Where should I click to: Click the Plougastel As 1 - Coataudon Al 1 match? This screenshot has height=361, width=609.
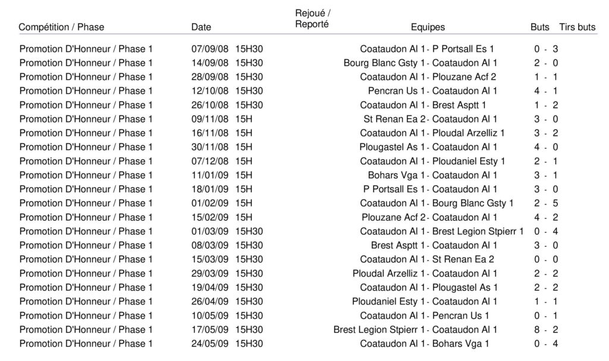(428, 147)
